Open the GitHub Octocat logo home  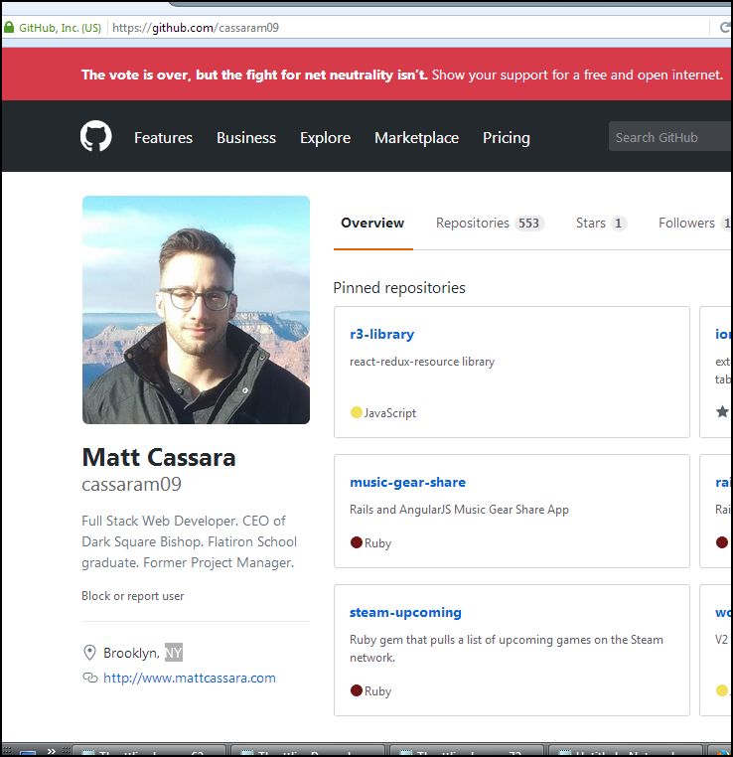tap(95, 136)
